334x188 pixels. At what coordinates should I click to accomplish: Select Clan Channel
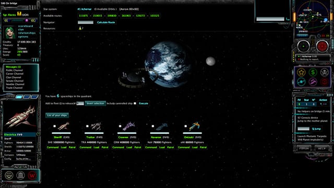[x=14, y=77]
